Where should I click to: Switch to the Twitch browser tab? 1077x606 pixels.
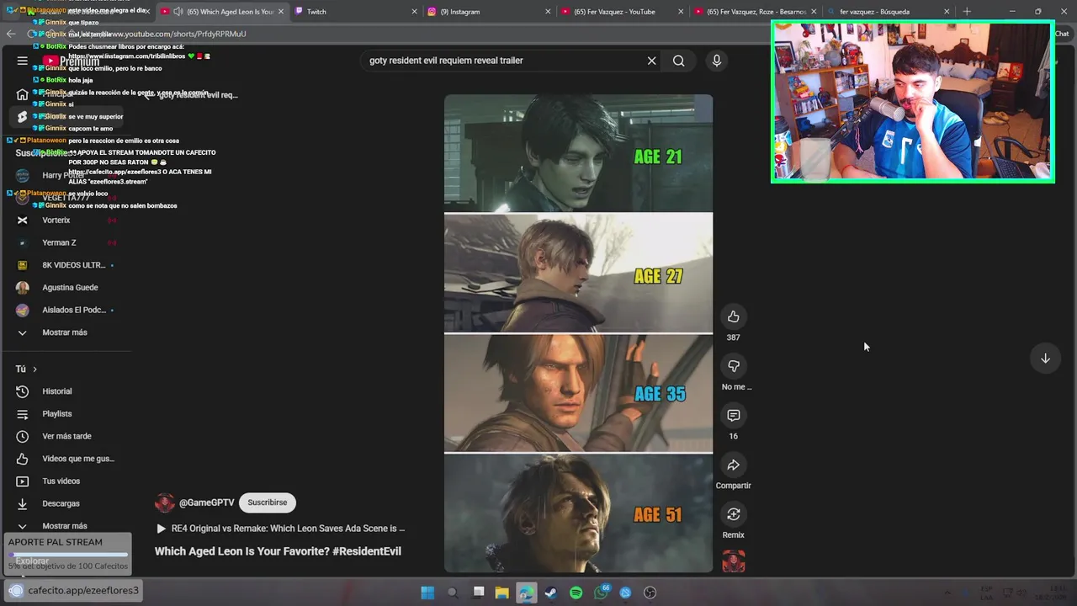pyautogui.click(x=353, y=12)
